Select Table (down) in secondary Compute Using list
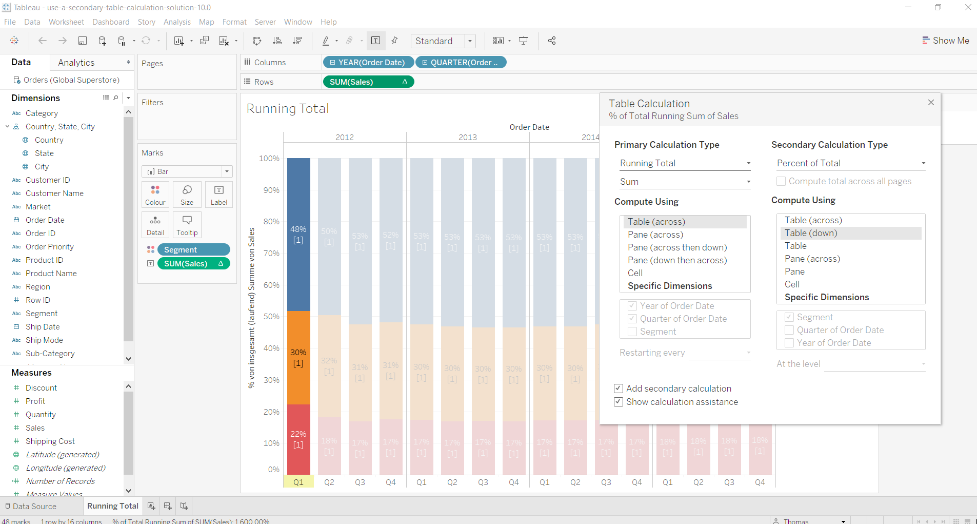This screenshot has width=977, height=524. tap(810, 233)
